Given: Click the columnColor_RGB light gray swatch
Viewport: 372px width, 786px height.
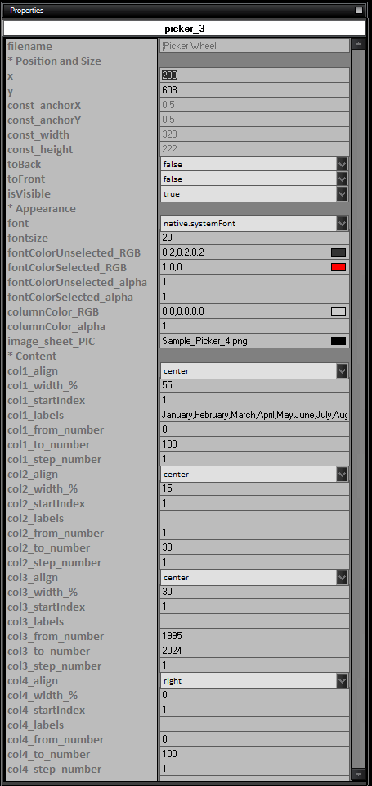Looking at the screenshot, I should pyautogui.click(x=338, y=311).
